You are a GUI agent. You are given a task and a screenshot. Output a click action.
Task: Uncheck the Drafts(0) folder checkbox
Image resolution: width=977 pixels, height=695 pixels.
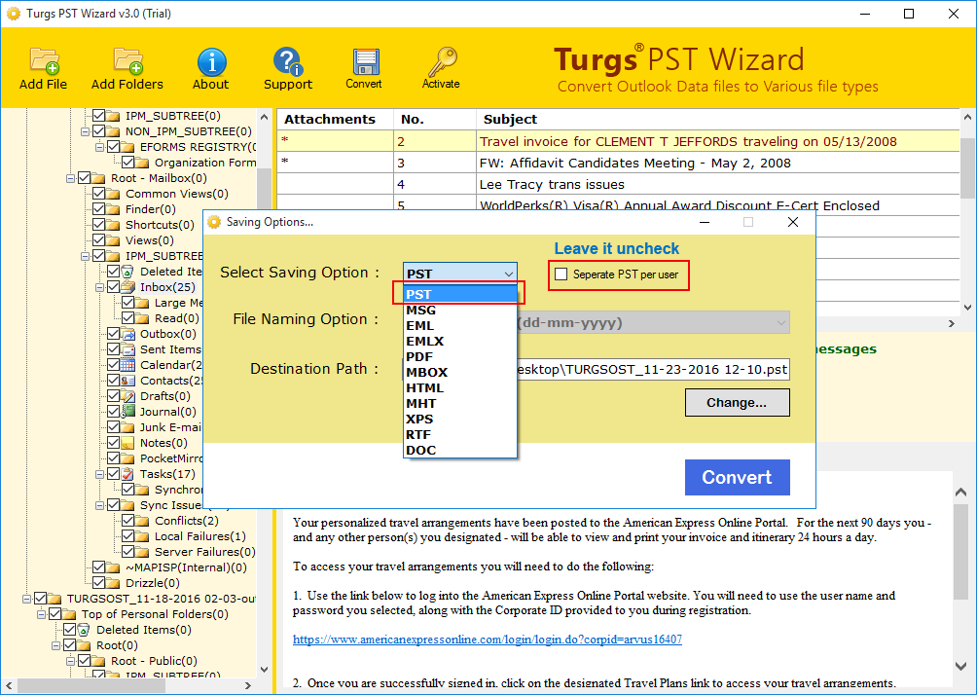pos(114,396)
